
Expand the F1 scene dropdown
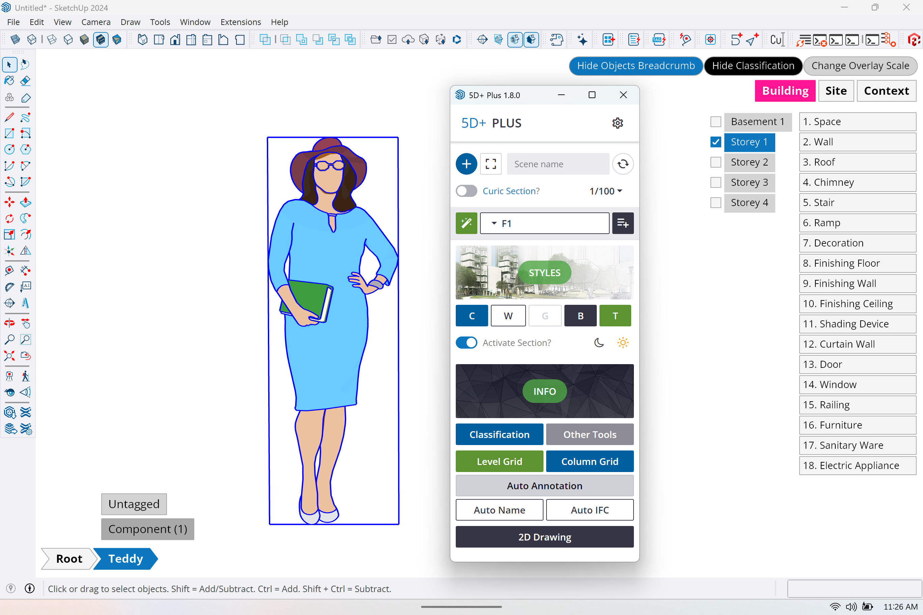494,223
